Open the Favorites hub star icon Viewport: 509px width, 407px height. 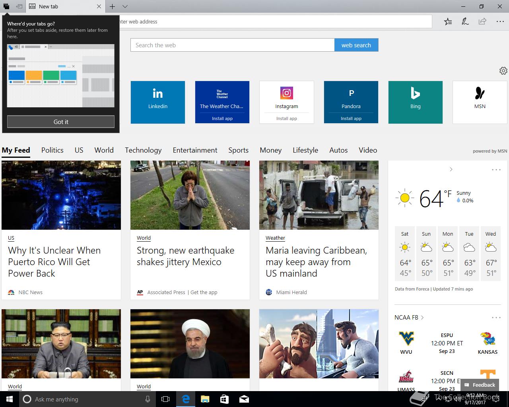click(x=448, y=21)
